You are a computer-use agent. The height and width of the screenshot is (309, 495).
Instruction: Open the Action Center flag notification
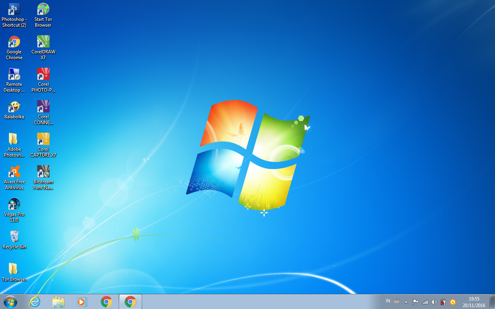click(415, 302)
